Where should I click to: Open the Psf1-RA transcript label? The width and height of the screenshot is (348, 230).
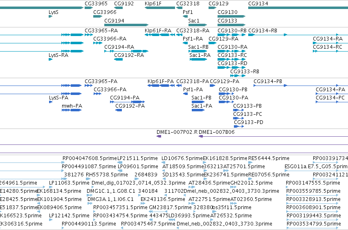[x=193, y=39]
